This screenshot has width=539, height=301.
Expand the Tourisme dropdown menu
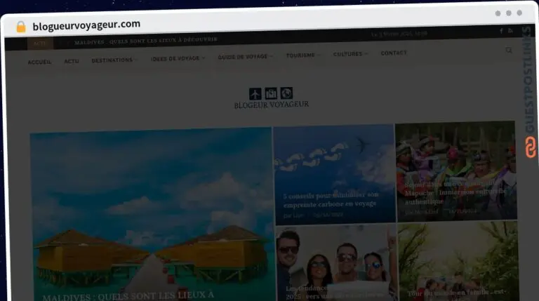tap(303, 55)
